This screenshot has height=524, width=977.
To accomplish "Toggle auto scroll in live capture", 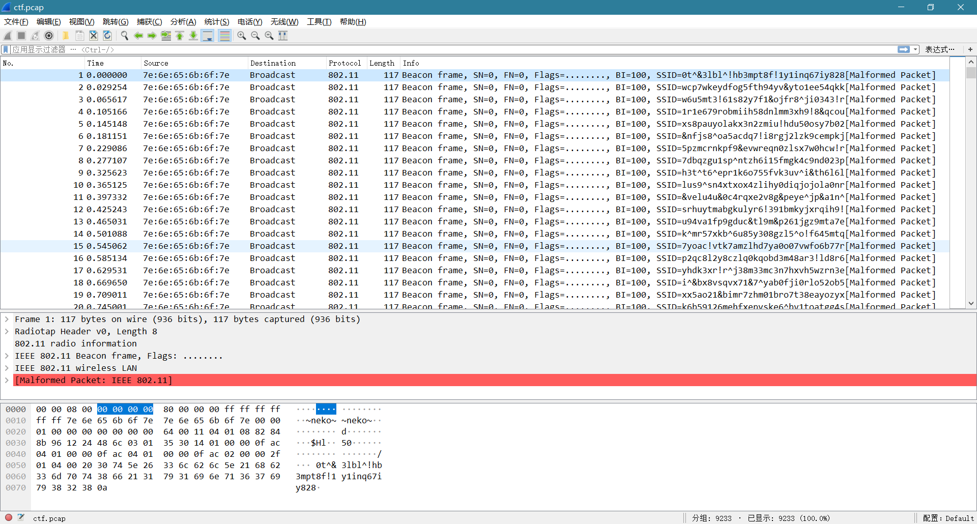I will coord(208,36).
